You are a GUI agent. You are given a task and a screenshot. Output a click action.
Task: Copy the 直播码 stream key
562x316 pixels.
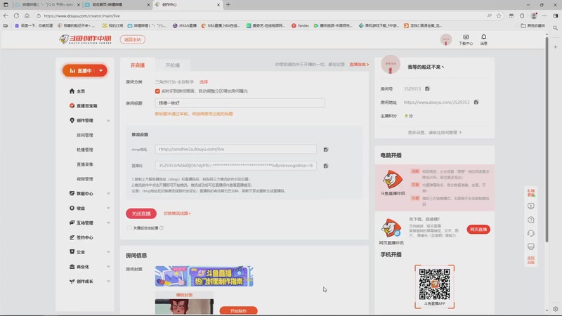click(326, 166)
